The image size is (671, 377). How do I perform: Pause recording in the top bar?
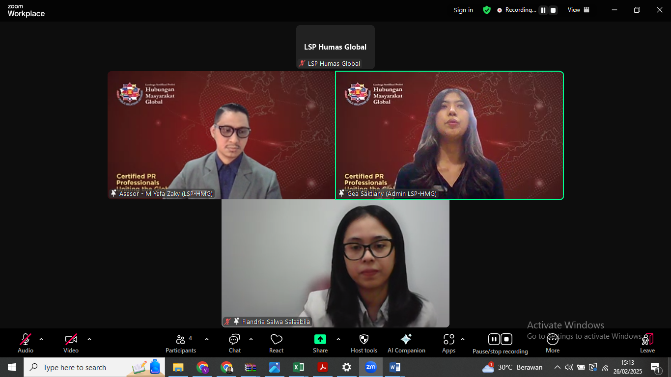click(543, 10)
